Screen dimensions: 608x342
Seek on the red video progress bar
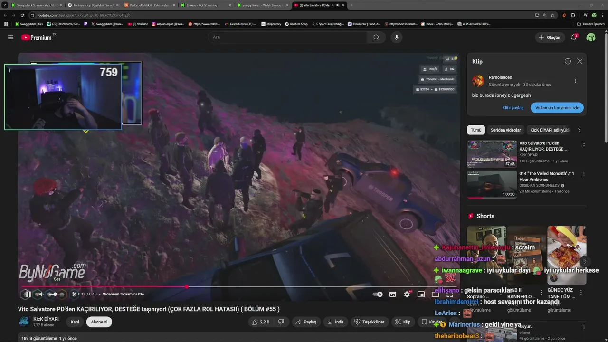(239, 286)
